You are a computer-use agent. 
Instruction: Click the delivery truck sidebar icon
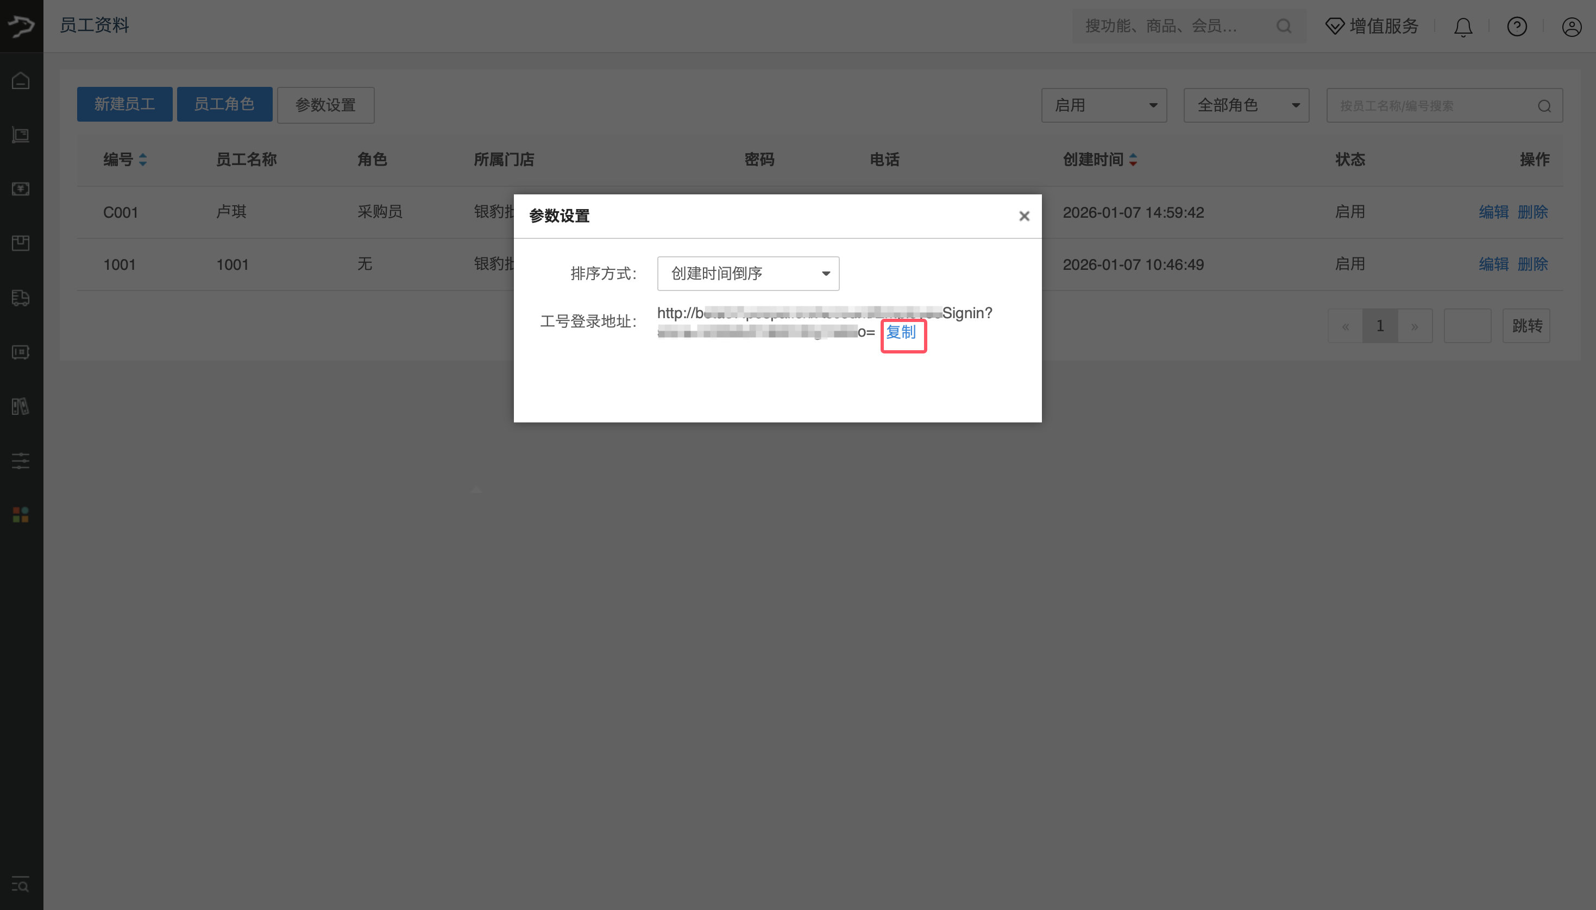click(x=21, y=298)
